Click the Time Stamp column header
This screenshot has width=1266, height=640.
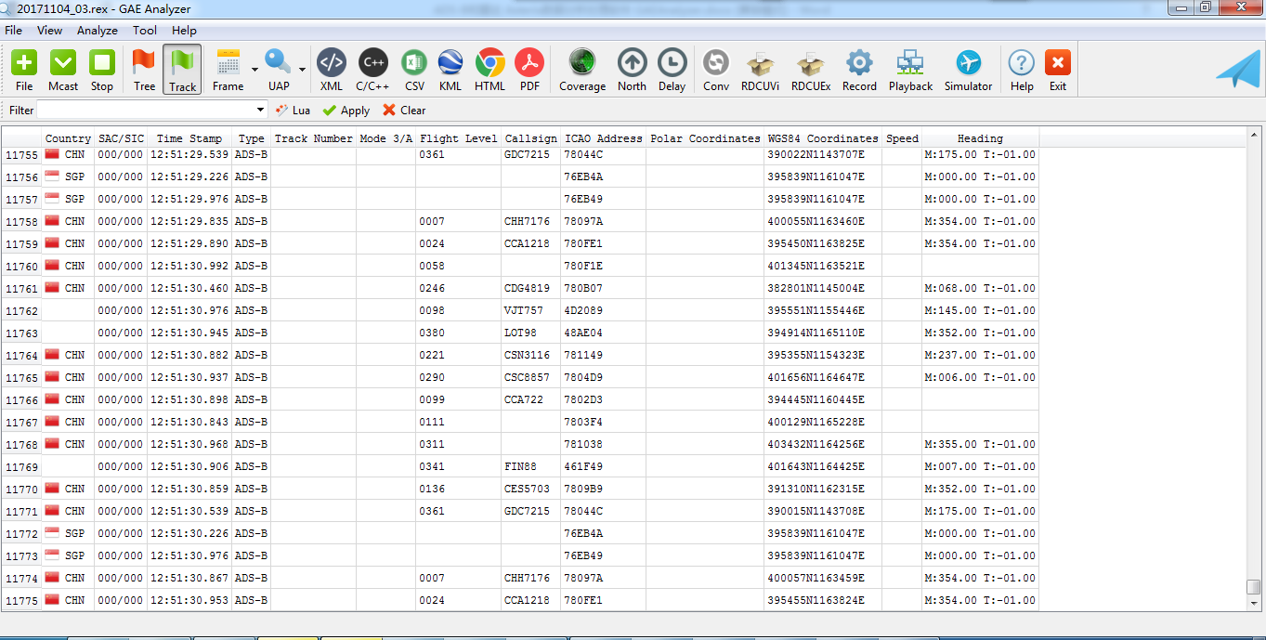(189, 138)
